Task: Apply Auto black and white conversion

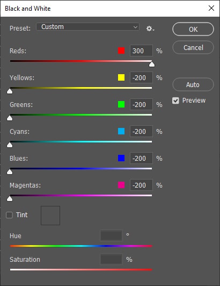Action: pyautogui.click(x=193, y=84)
